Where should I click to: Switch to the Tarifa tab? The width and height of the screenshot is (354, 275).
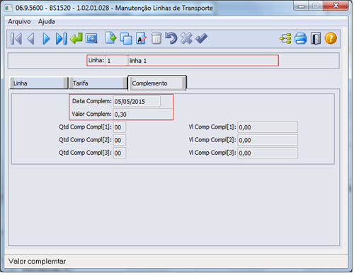coord(98,83)
